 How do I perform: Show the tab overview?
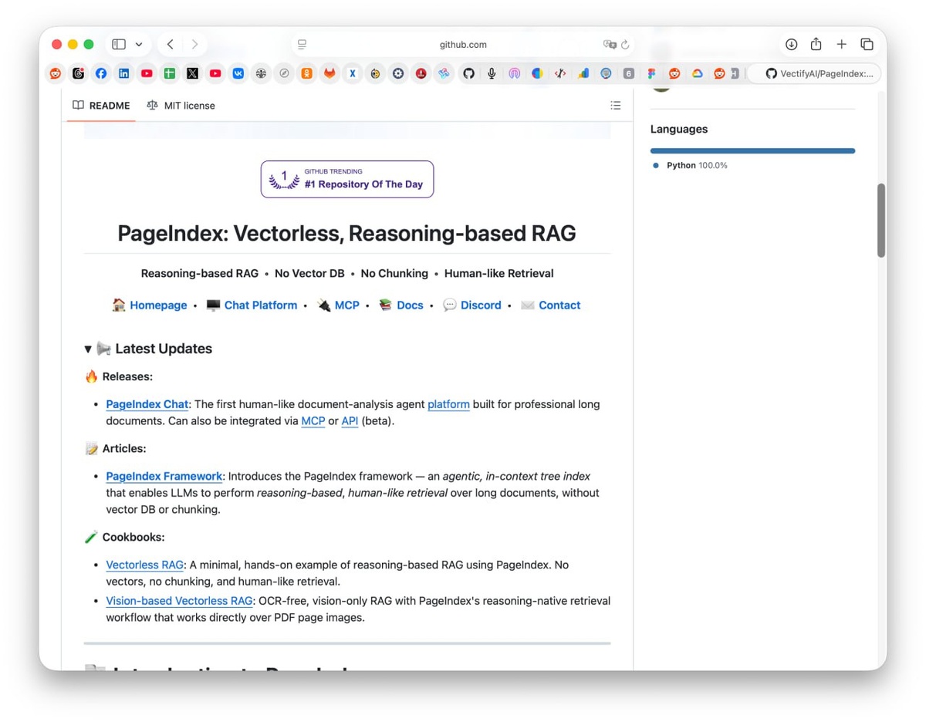point(867,44)
